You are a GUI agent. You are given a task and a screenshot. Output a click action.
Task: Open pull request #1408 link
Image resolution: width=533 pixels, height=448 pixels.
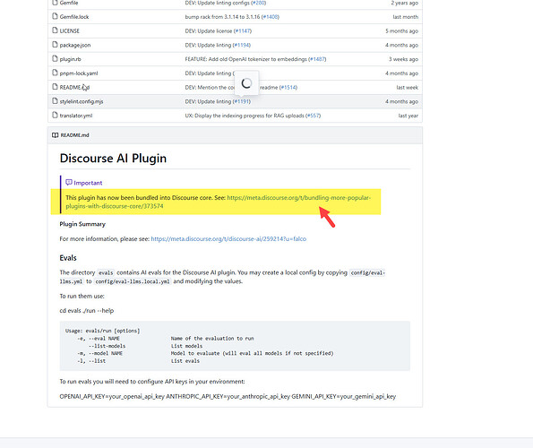point(271,17)
